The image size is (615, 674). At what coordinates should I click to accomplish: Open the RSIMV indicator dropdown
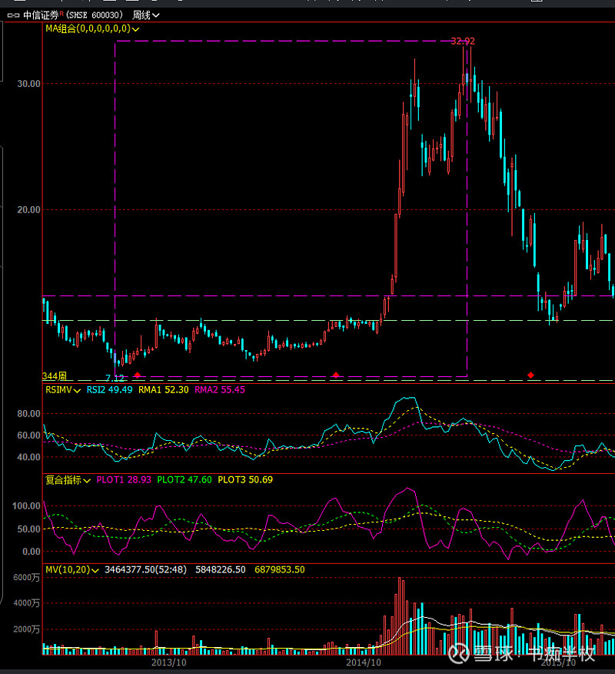pyautogui.click(x=63, y=390)
